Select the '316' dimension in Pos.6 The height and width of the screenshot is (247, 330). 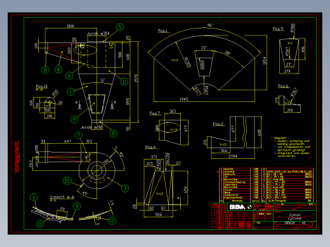(x=289, y=110)
